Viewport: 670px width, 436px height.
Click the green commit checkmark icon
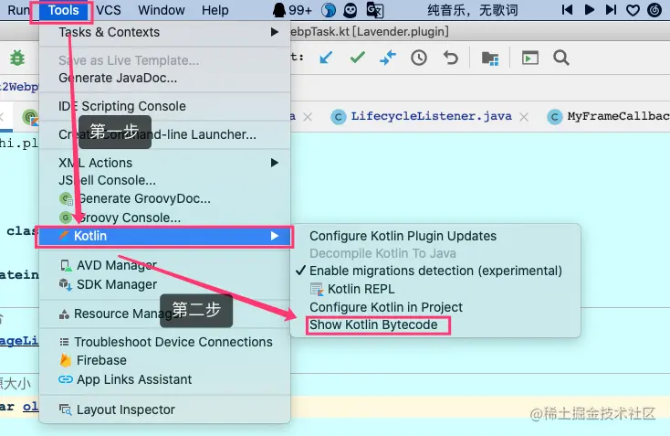(357, 57)
